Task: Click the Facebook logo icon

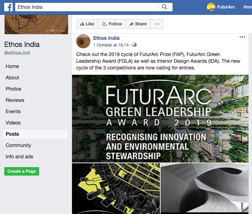Action: 8,7
